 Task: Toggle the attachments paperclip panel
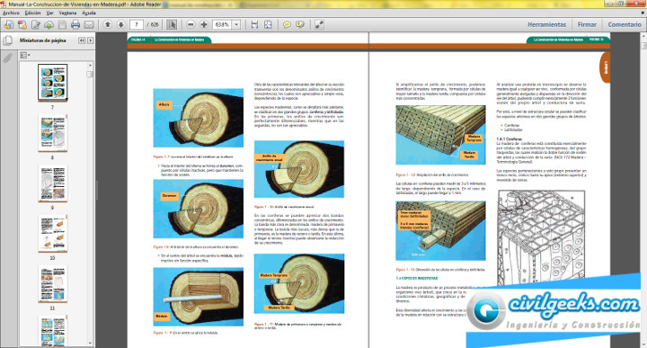click(x=8, y=58)
